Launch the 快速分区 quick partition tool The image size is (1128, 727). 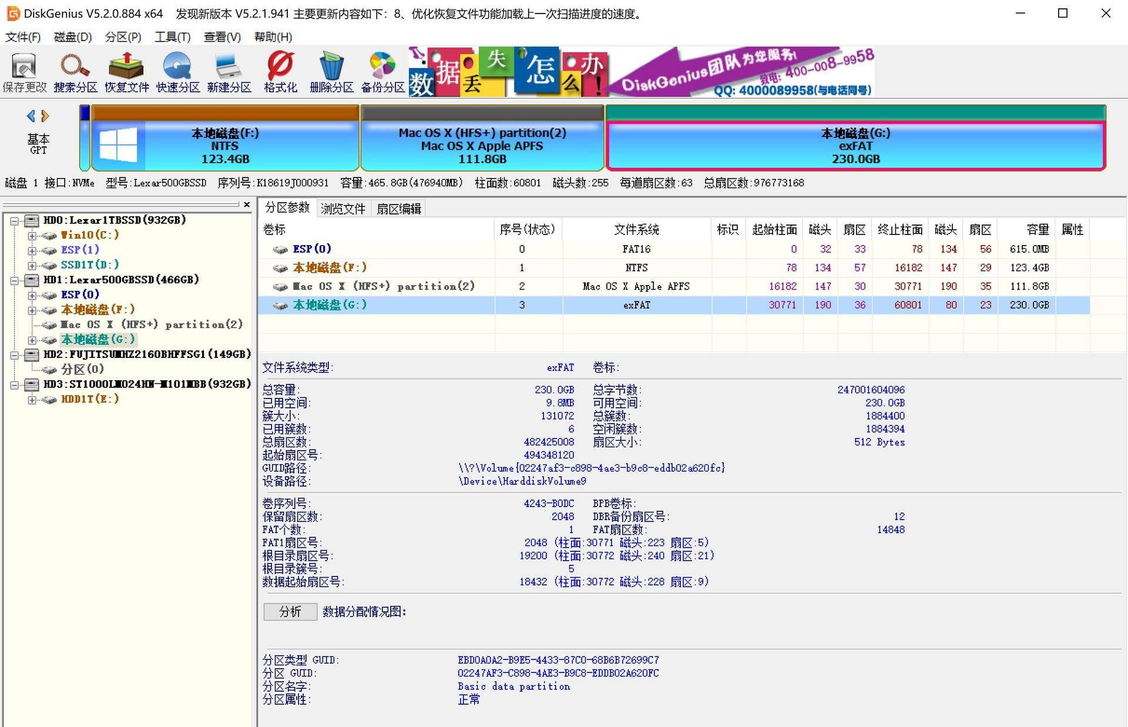pos(177,71)
